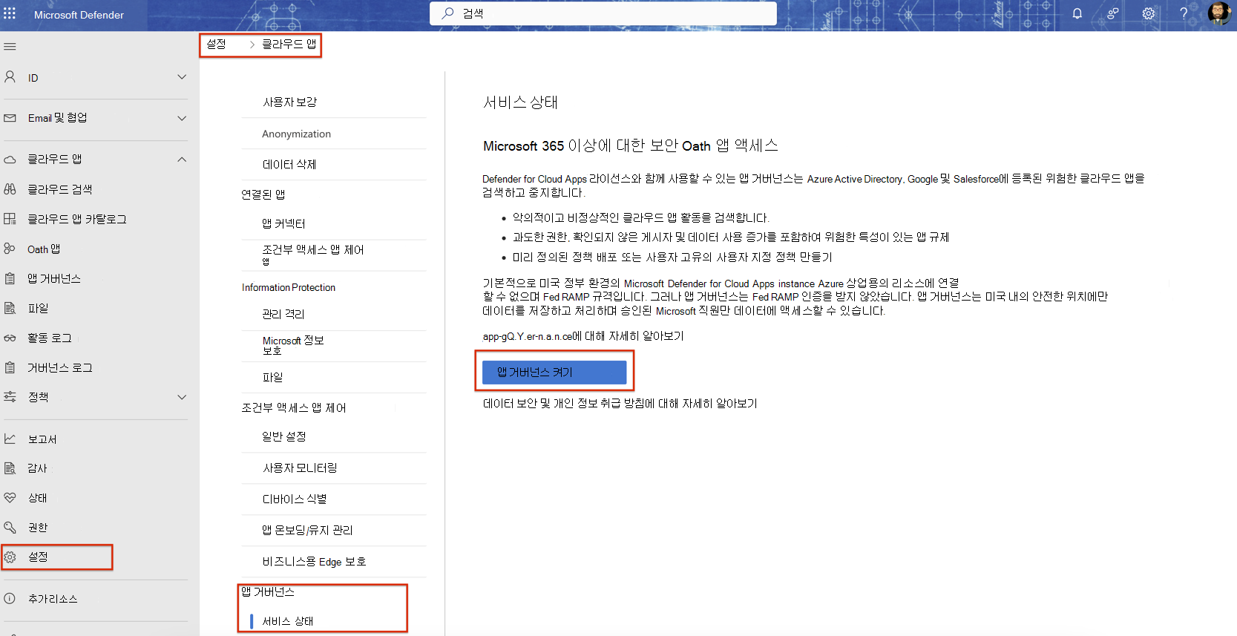
Task: Select 앱 온보딩/유지 관리 settings item
Action: (307, 530)
